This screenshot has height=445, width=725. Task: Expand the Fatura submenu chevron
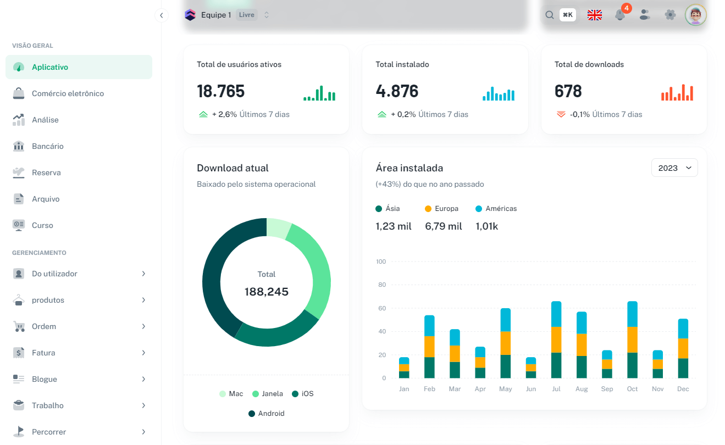click(143, 353)
